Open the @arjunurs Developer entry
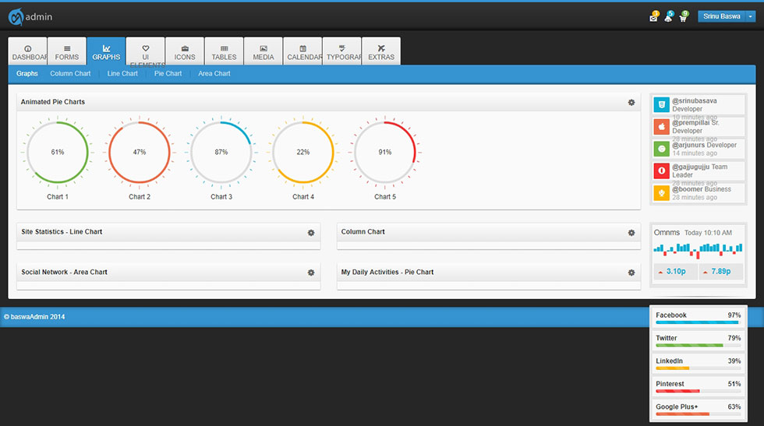 [699, 149]
